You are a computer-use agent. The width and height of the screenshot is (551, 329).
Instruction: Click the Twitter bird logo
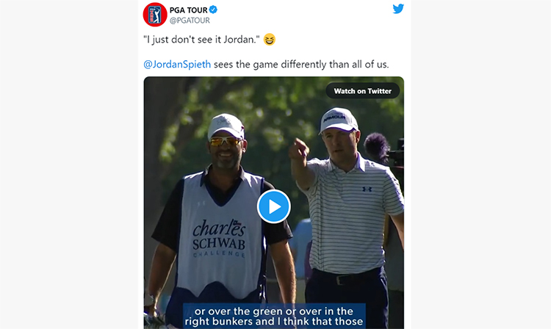tap(398, 9)
